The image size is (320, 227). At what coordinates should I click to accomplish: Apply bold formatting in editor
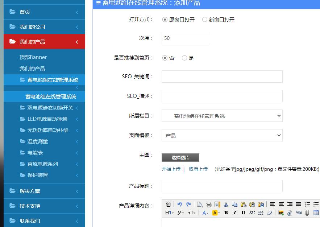pos(226,213)
